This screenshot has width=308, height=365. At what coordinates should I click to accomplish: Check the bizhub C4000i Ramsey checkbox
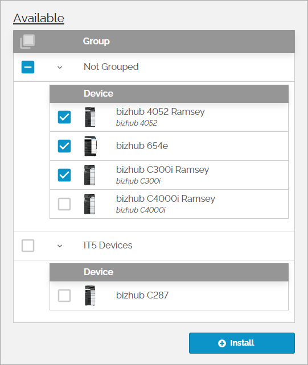coord(64,204)
